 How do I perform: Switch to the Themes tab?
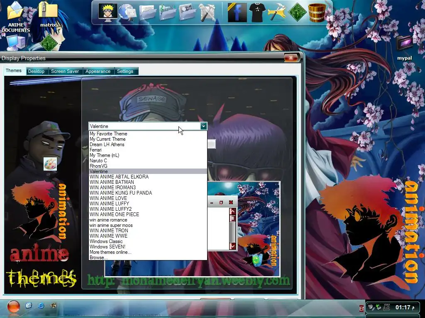tap(14, 70)
